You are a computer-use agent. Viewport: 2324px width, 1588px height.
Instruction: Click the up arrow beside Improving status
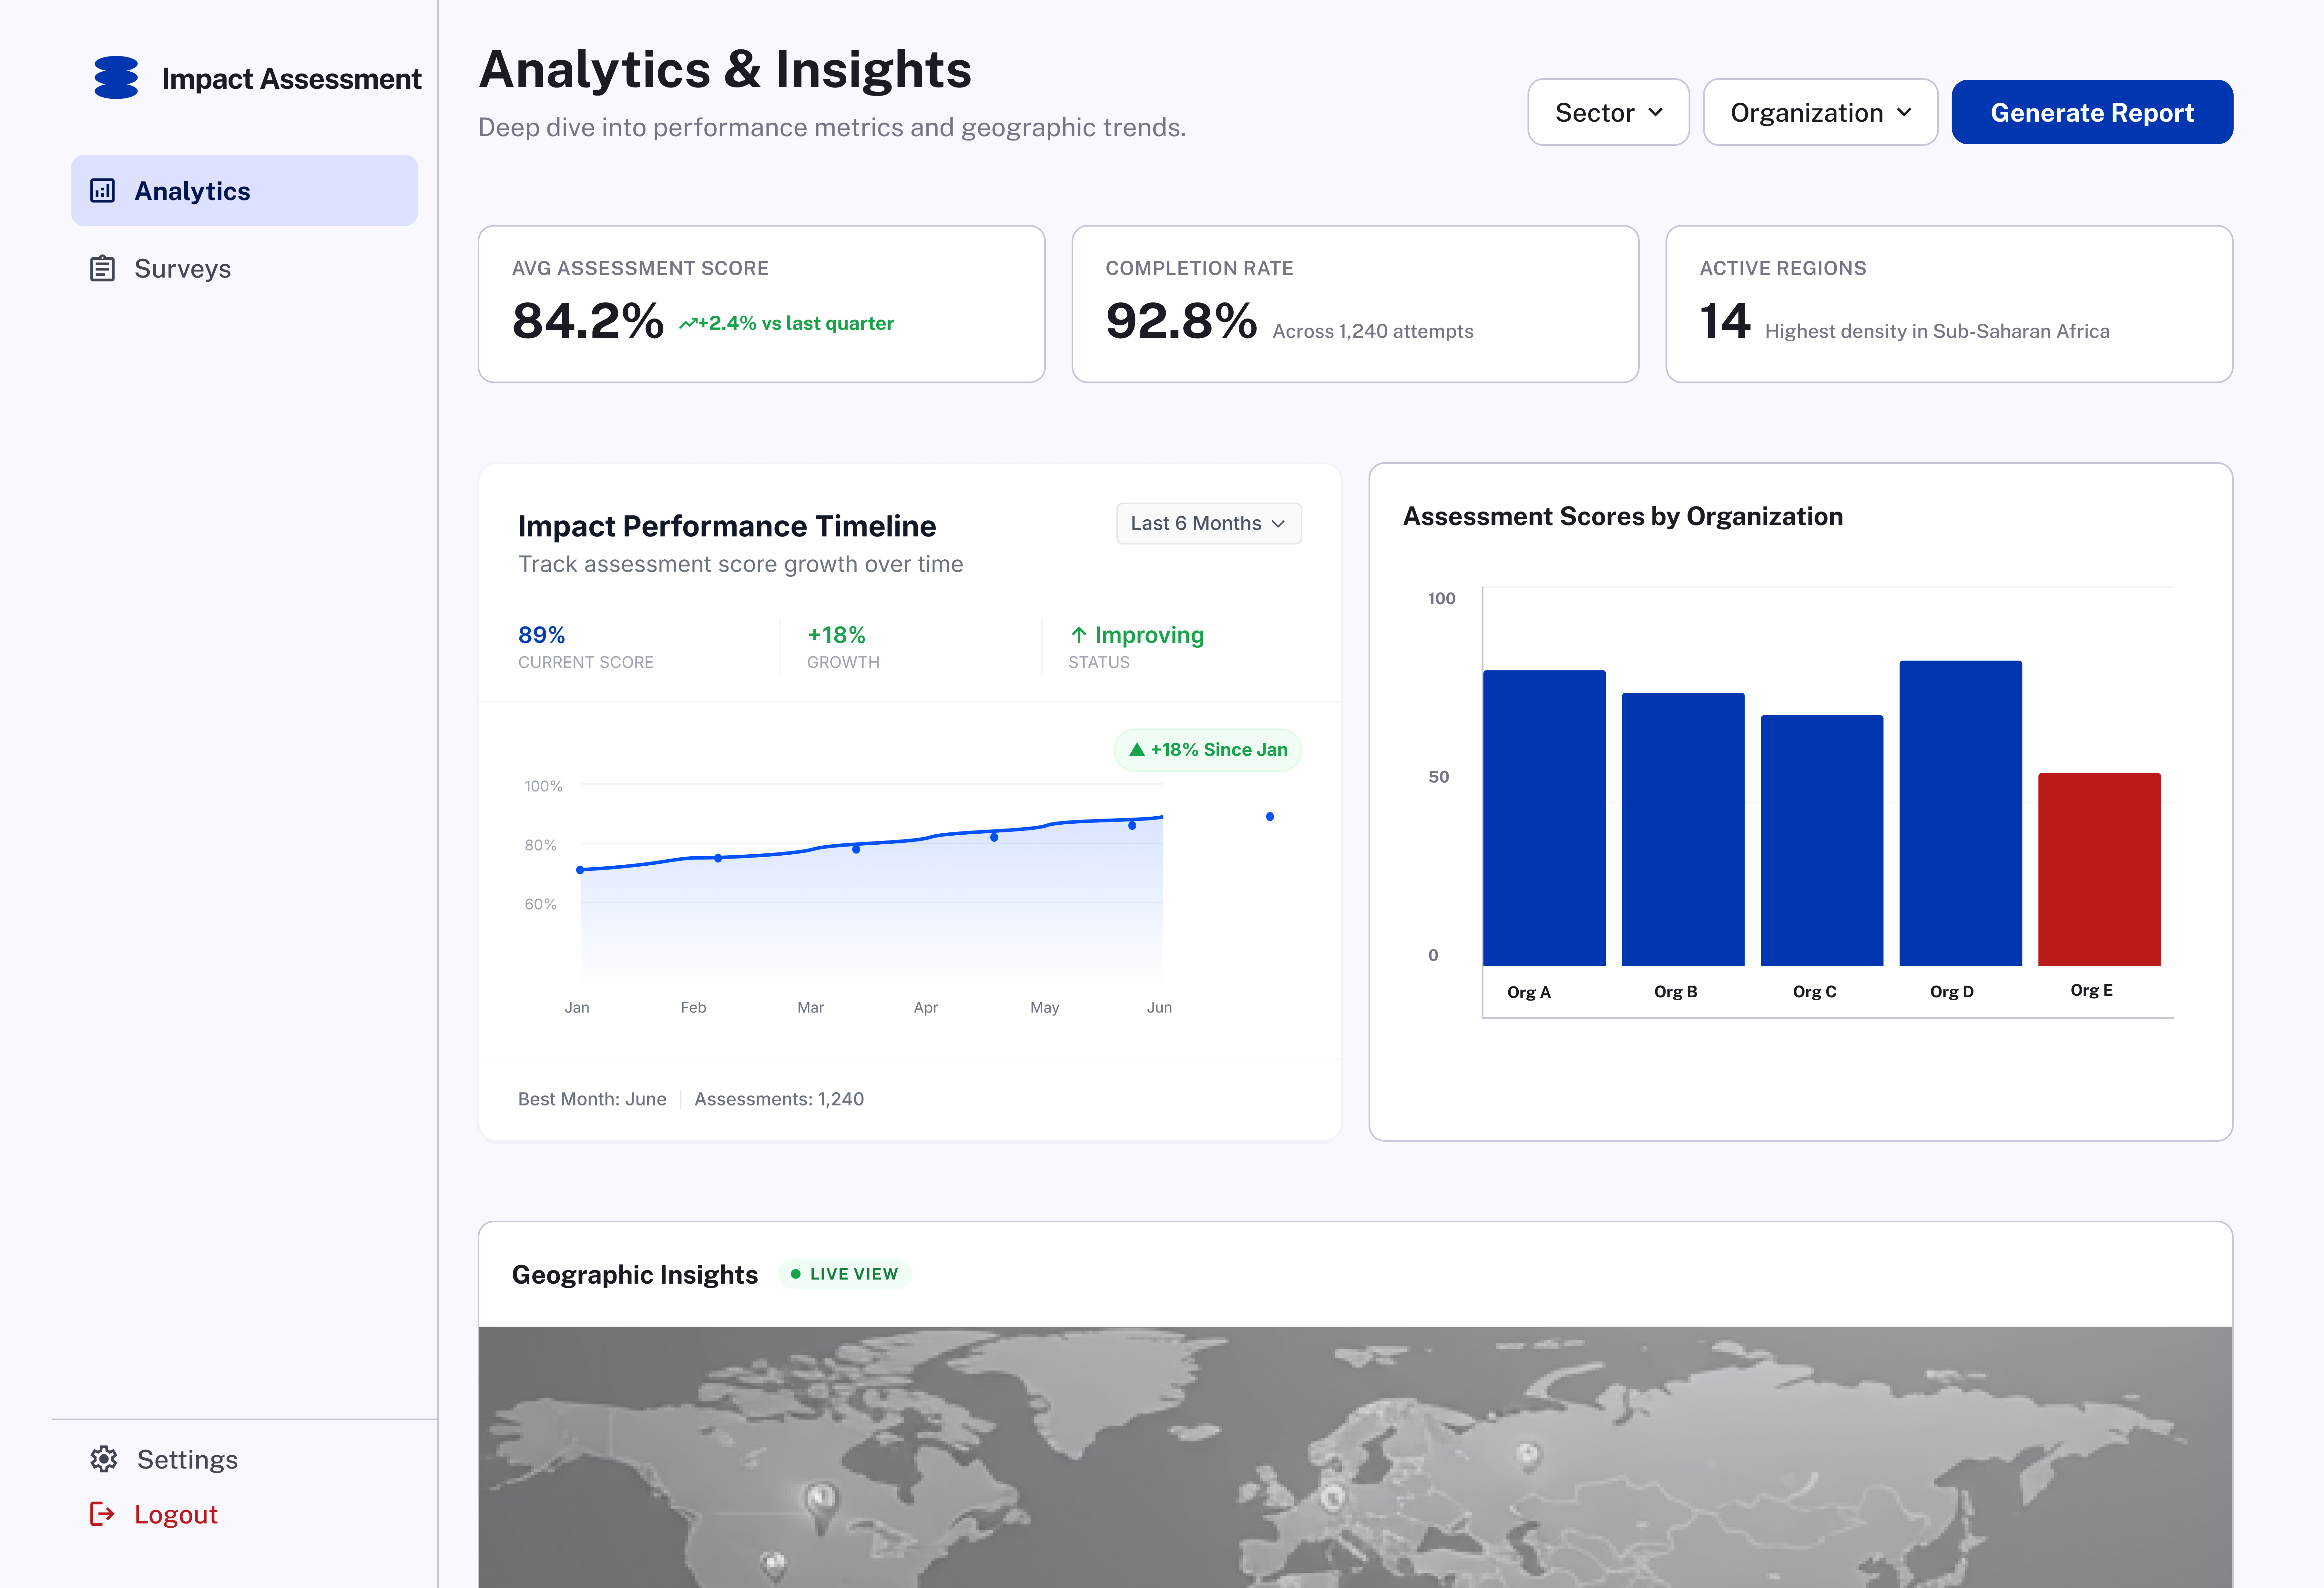click(1079, 635)
